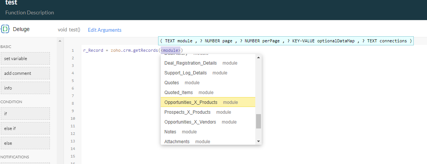Select the Notes module suggestion
The image size is (427, 164).
tap(171, 132)
